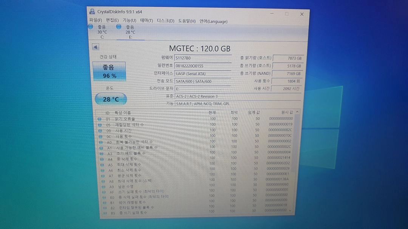Click the 28 °C temperature button
This screenshot has width=408, height=229.
111,99
